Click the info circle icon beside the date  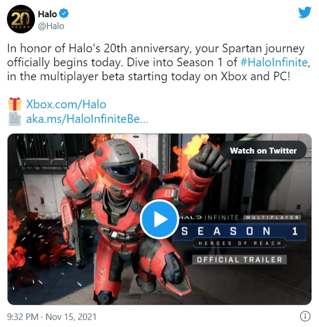click(305, 316)
